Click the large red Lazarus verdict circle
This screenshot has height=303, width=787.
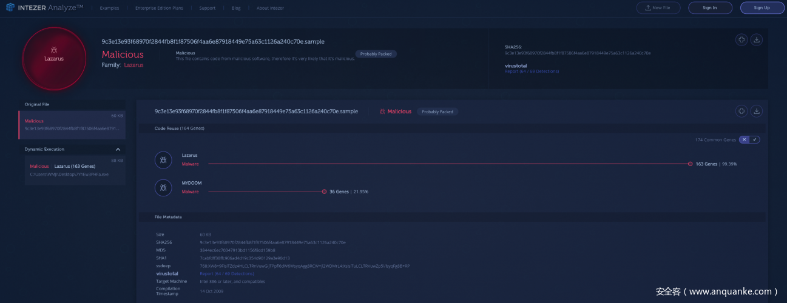53,59
